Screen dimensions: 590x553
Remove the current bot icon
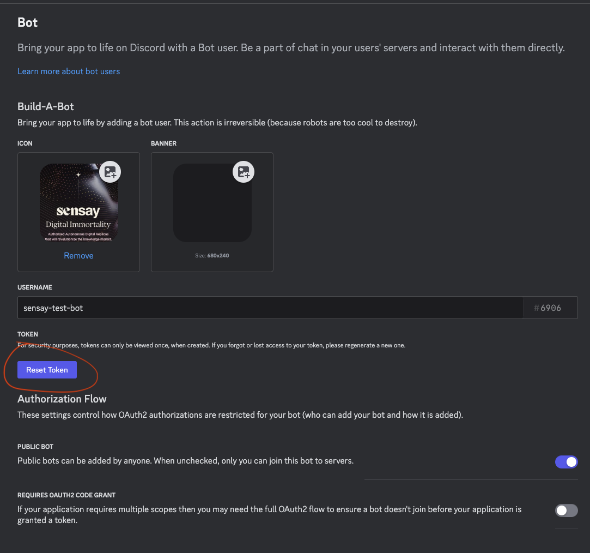coord(78,256)
